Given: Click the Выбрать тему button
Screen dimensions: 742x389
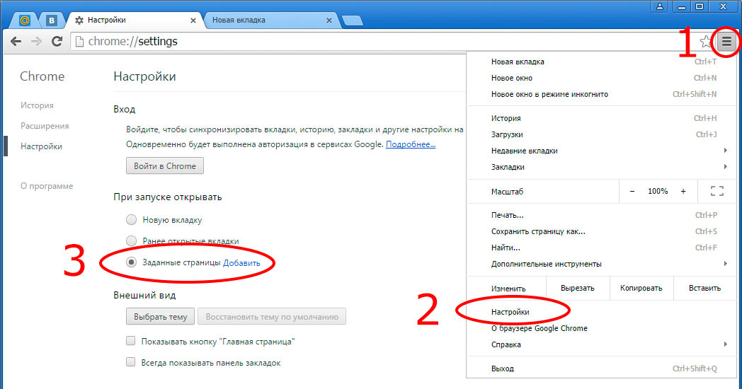Looking at the screenshot, I should 161,317.
